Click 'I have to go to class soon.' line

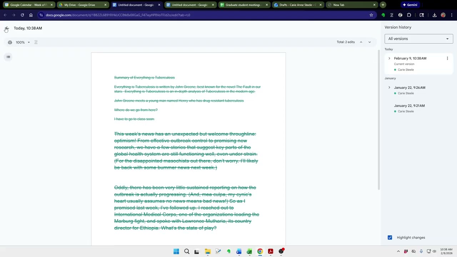coord(134,119)
